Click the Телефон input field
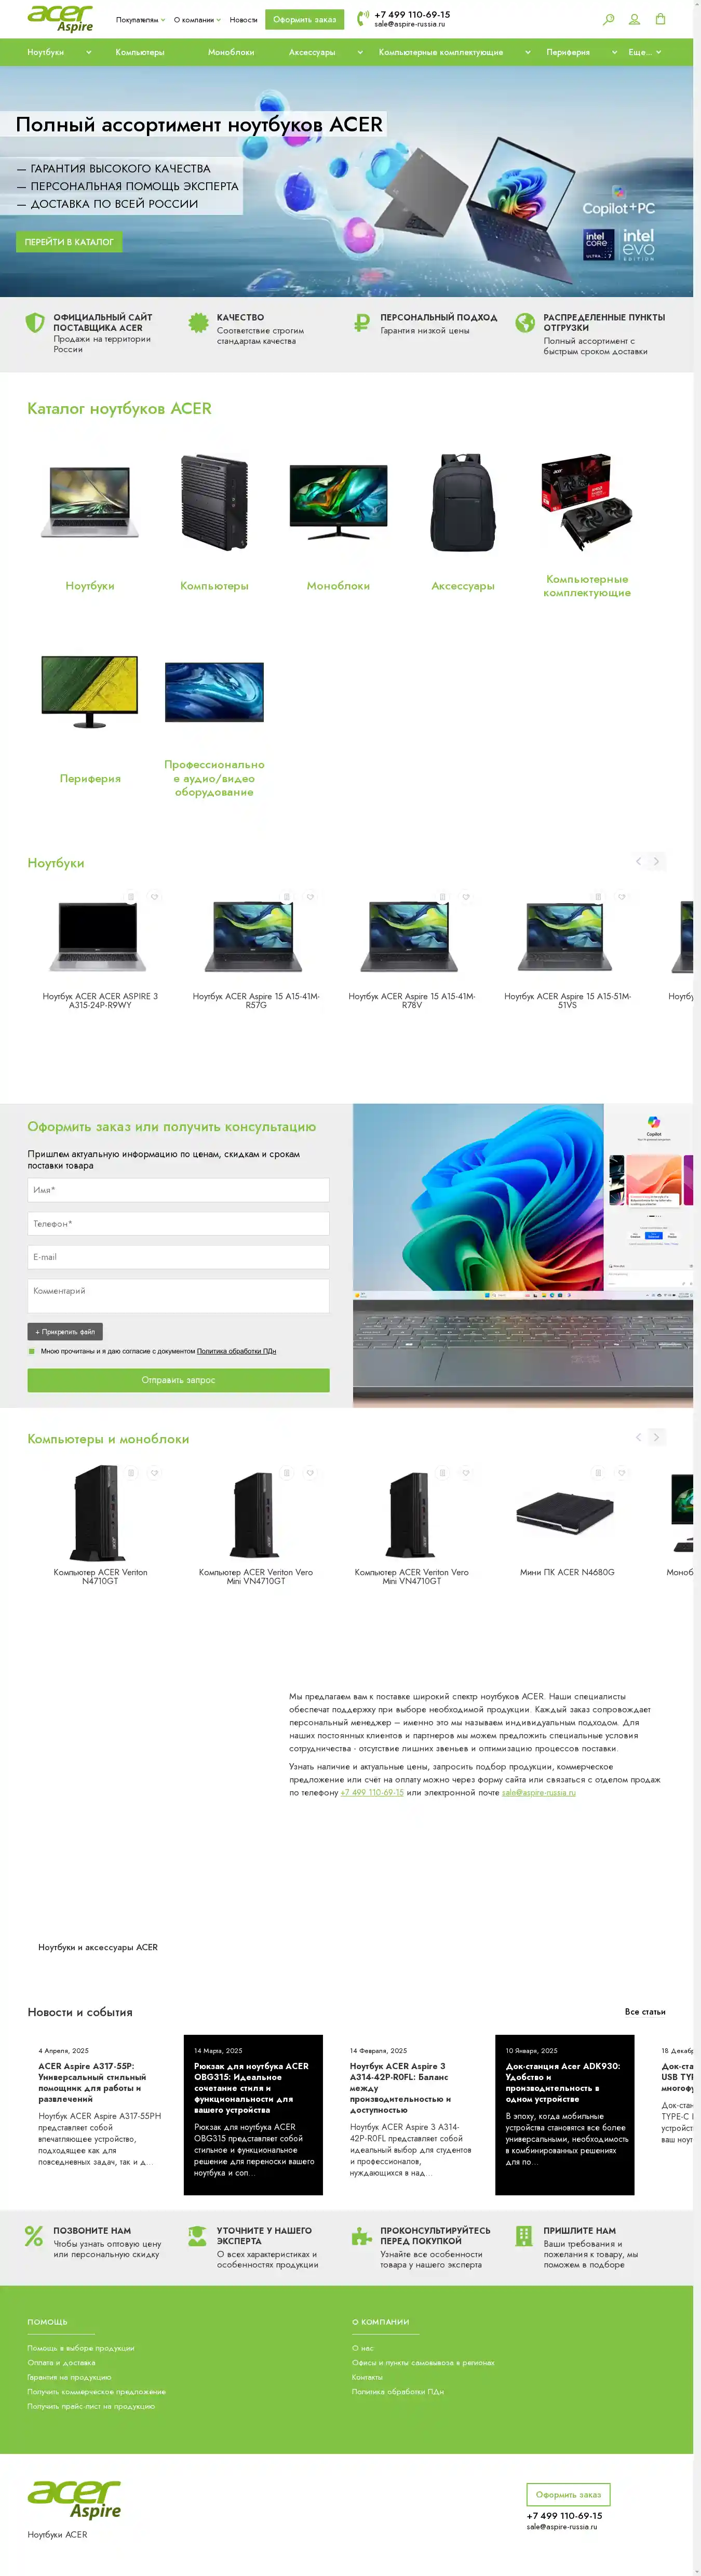This screenshot has width=701, height=2576. [x=178, y=1223]
